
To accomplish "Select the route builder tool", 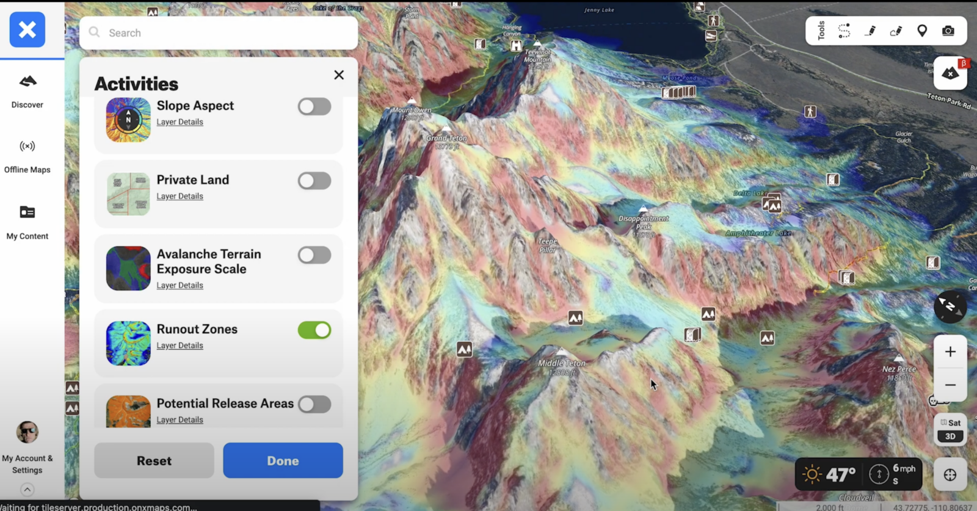I will tap(844, 31).
